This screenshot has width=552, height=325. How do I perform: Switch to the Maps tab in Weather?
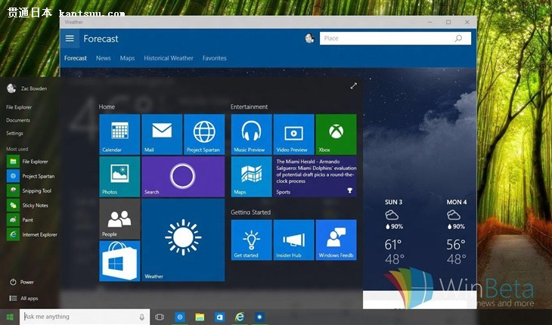click(x=127, y=58)
